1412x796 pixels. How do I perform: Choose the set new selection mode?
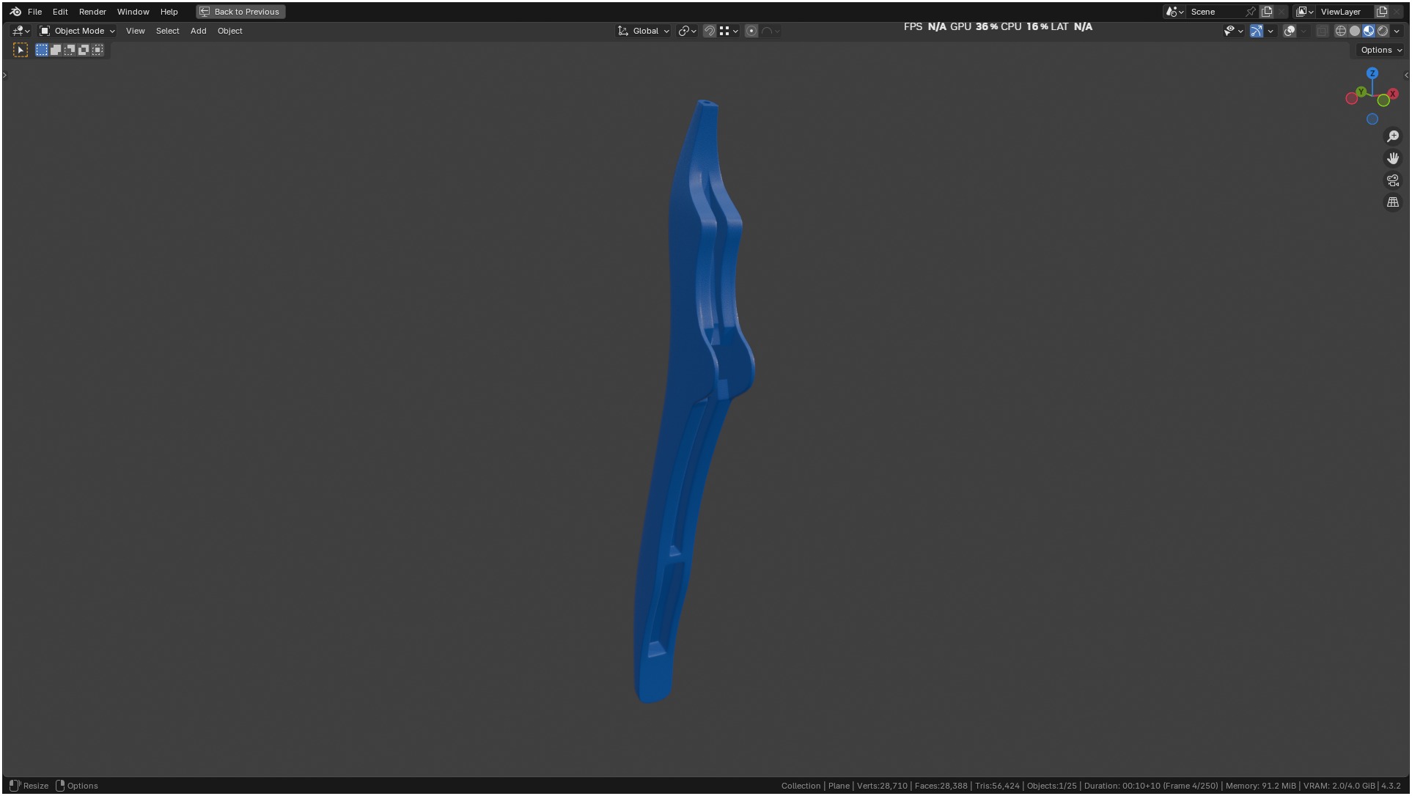coord(42,50)
